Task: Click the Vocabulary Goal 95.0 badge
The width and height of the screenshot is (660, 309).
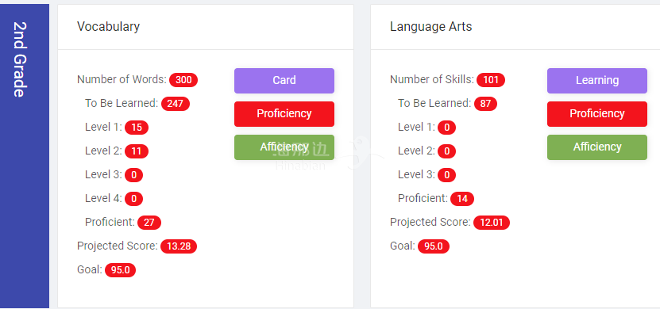Action: coord(121,270)
